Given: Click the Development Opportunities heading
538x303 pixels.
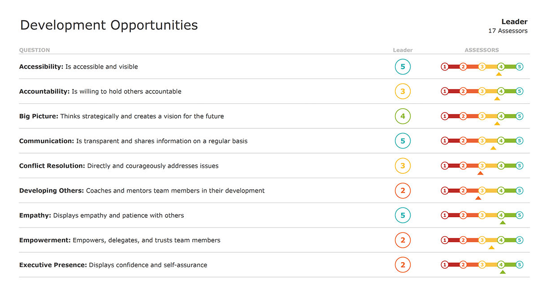Looking at the screenshot, I should 109,25.
